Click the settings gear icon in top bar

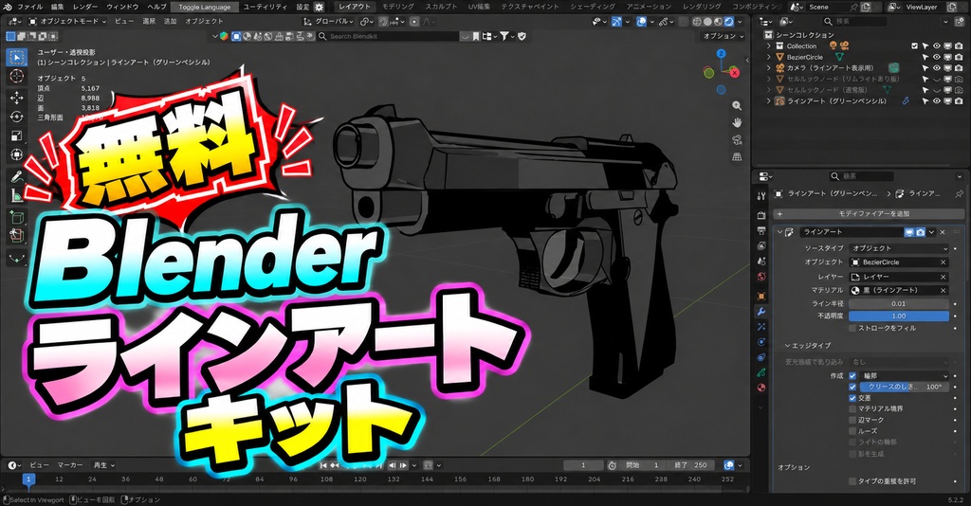point(319,7)
